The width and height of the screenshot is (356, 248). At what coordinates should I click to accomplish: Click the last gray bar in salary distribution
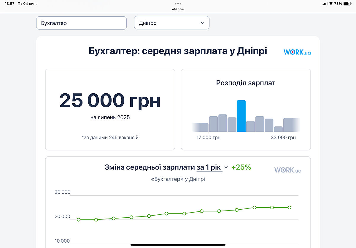point(292,125)
